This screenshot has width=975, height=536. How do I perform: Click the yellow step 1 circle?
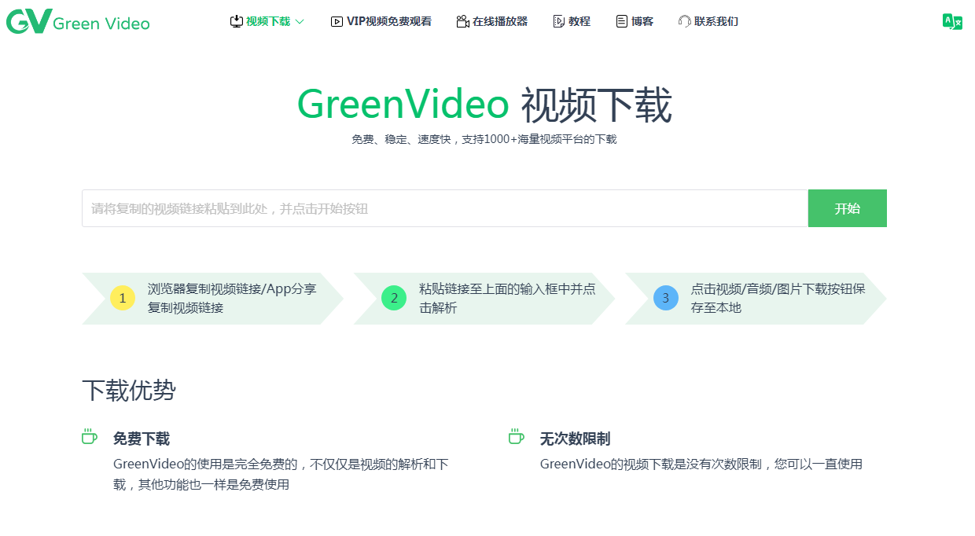tap(123, 298)
